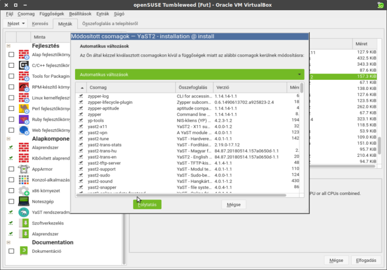Check the Dokumentáció checkbox
The width and height of the screenshot is (387, 270).
pos(11,251)
